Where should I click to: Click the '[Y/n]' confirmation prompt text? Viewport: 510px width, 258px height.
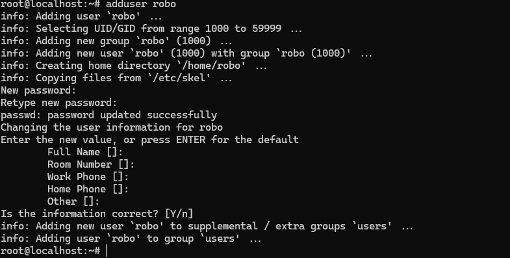point(179,214)
